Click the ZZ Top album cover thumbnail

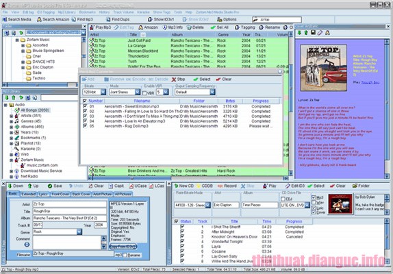coord(323,68)
